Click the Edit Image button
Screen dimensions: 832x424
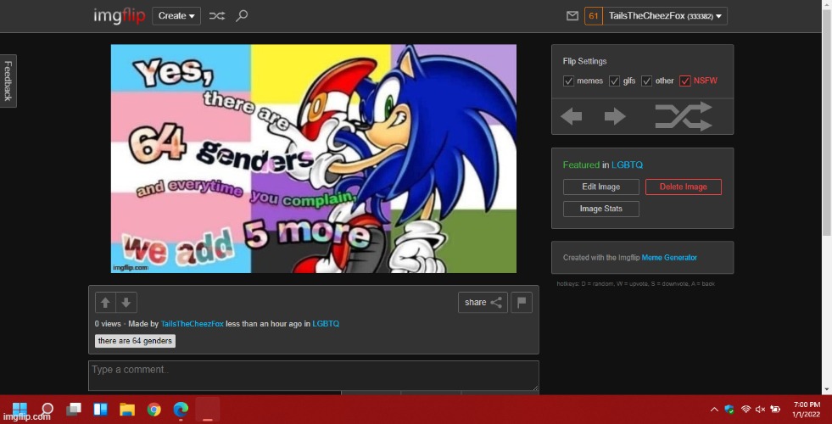point(601,187)
